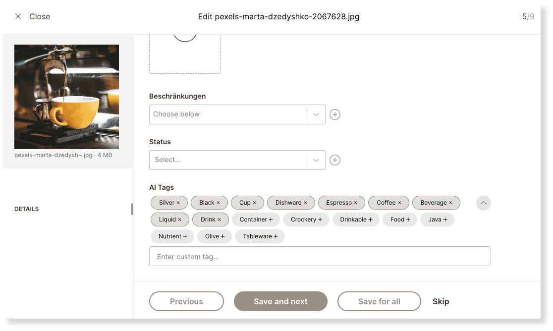Click the plus icon beside Status dropdown

[x=335, y=160]
